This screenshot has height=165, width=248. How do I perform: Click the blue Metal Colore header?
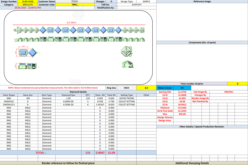[165, 88]
